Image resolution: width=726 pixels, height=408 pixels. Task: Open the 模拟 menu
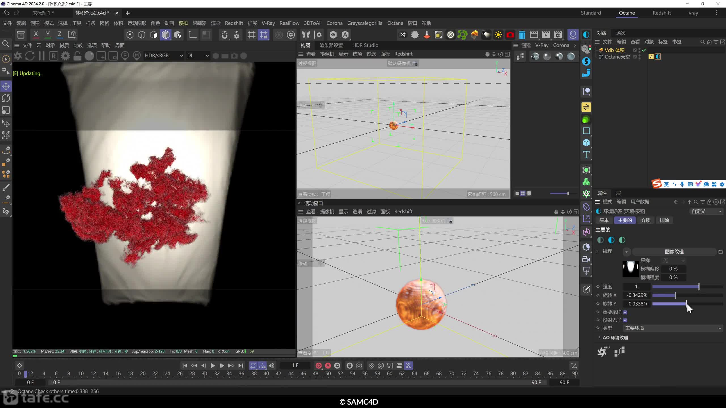pos(183,23)
